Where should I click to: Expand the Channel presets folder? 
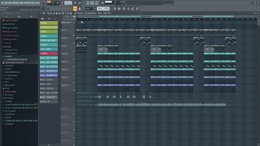[x=12, y=35]
